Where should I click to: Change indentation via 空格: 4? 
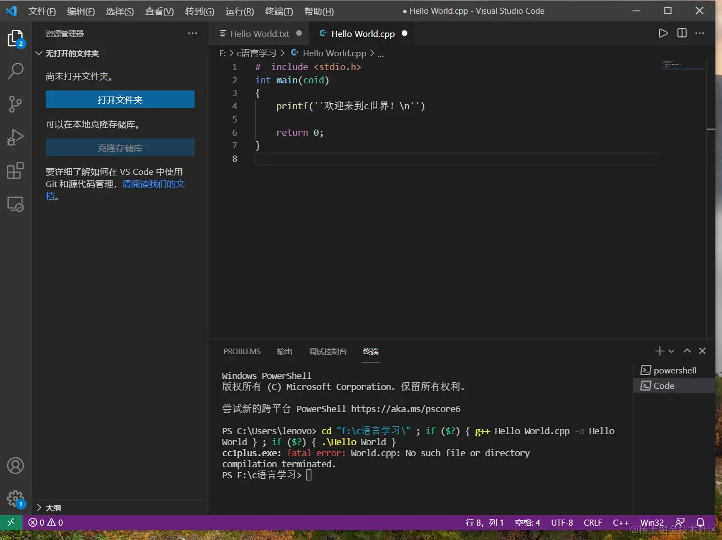click(x=527, y=522)
